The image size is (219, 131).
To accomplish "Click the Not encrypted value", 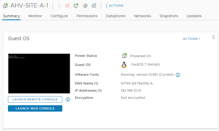I will coord(133,98).
